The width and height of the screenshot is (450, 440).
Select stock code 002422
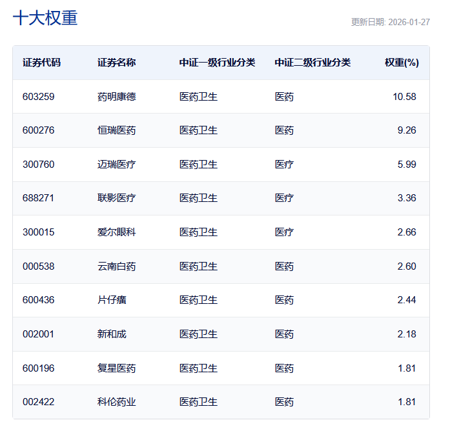tap(39, 401)
